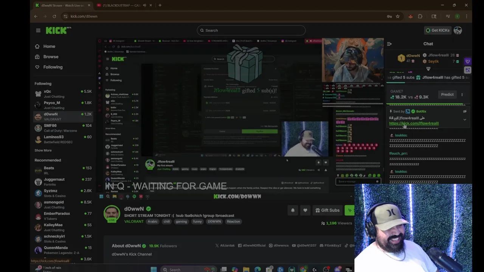Reload the page
This screenshot has width=484, height=272.
pos(54,16)
